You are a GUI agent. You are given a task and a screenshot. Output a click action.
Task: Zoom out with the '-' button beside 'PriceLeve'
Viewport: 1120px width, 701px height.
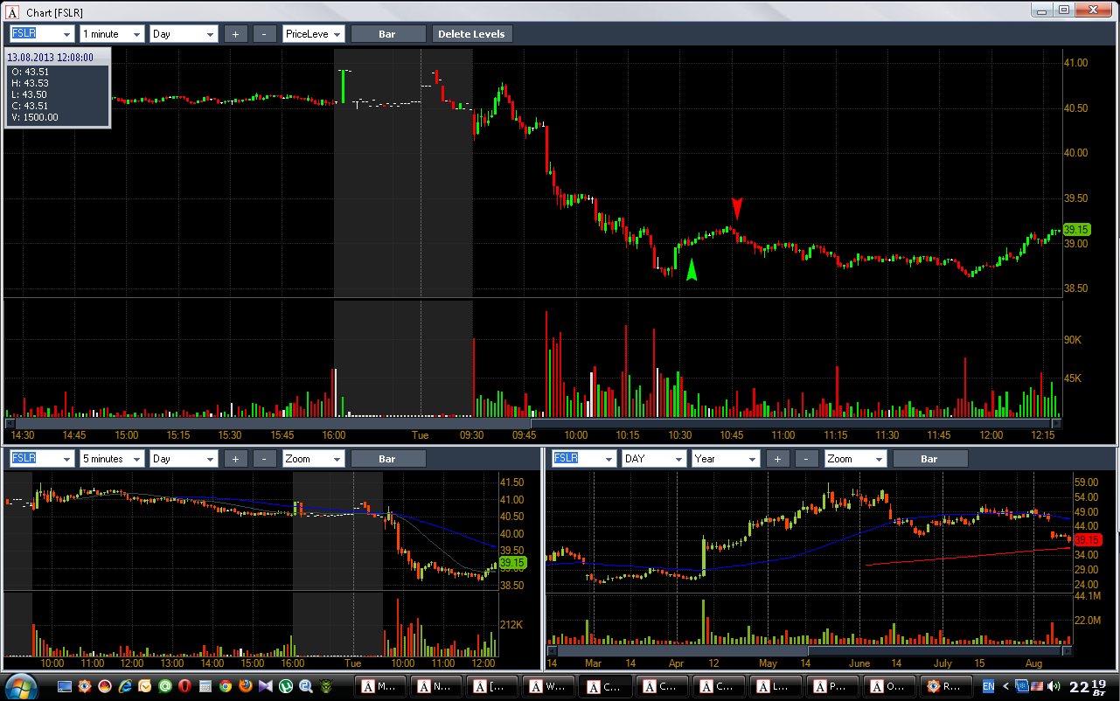coord(264,34)
